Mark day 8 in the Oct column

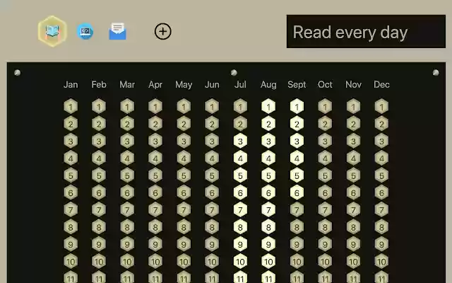point(325,227)
